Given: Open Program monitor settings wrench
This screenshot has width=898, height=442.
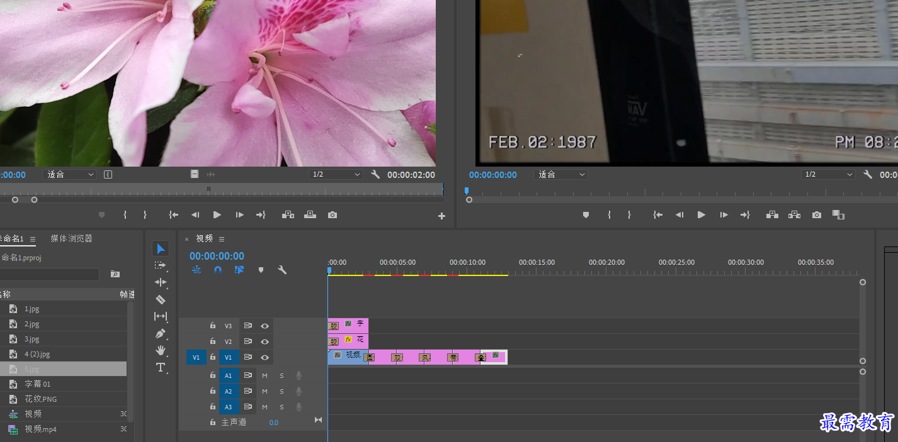Looking at the screenshot, I should [867, 174].
